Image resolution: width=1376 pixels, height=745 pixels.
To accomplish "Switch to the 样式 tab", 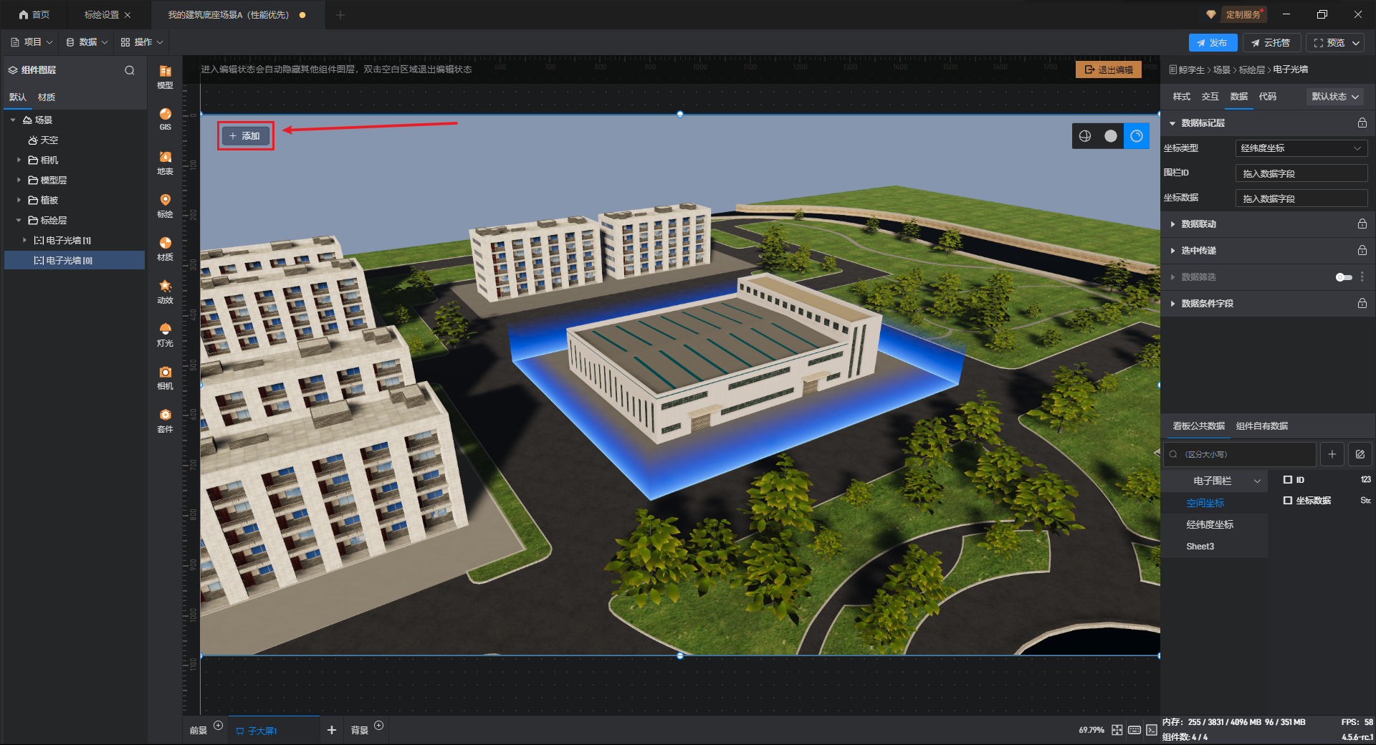I will (1181, 97).
